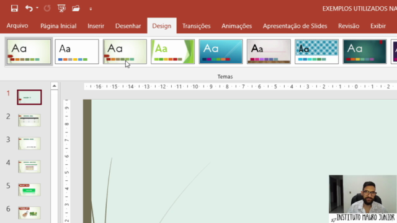Undo the last action
The width and height of the screenshot is (397, 223).
pos(29,8)
